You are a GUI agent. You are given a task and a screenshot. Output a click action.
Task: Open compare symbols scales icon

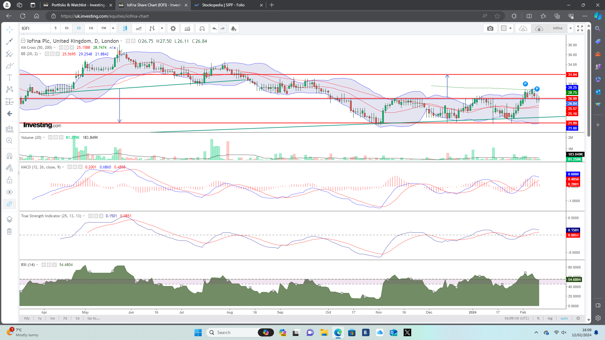(202, 28)
